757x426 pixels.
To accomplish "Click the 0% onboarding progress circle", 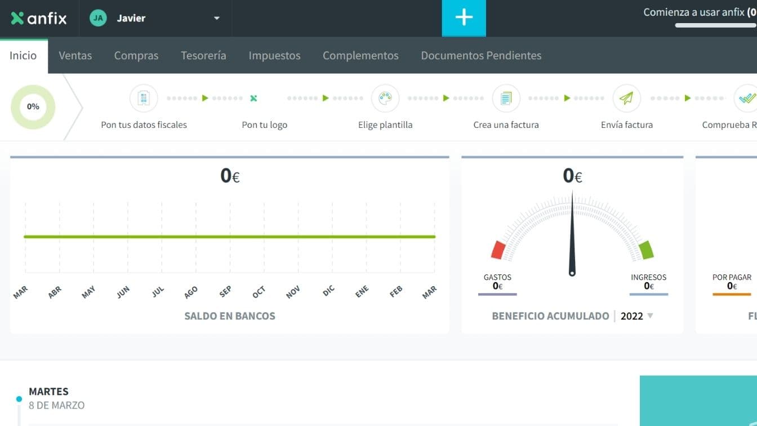I will coord(33,106).
